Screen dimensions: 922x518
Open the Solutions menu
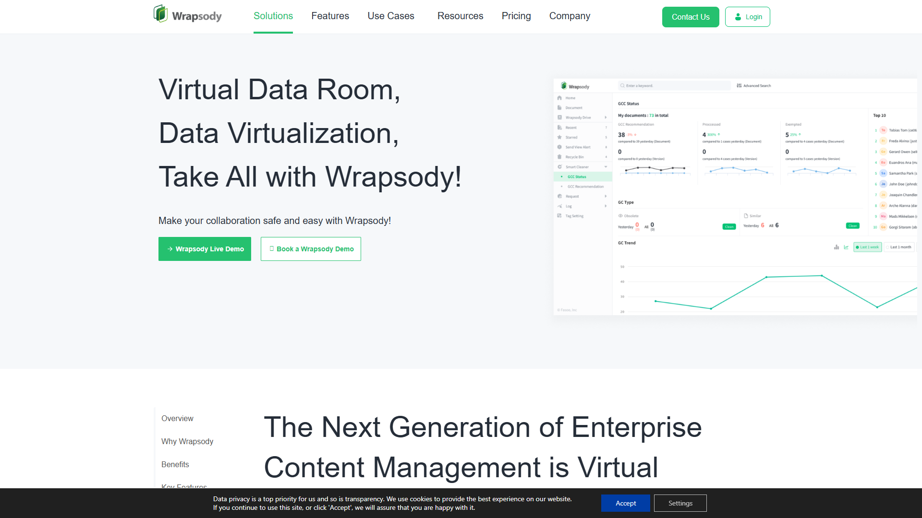[273, 16]
